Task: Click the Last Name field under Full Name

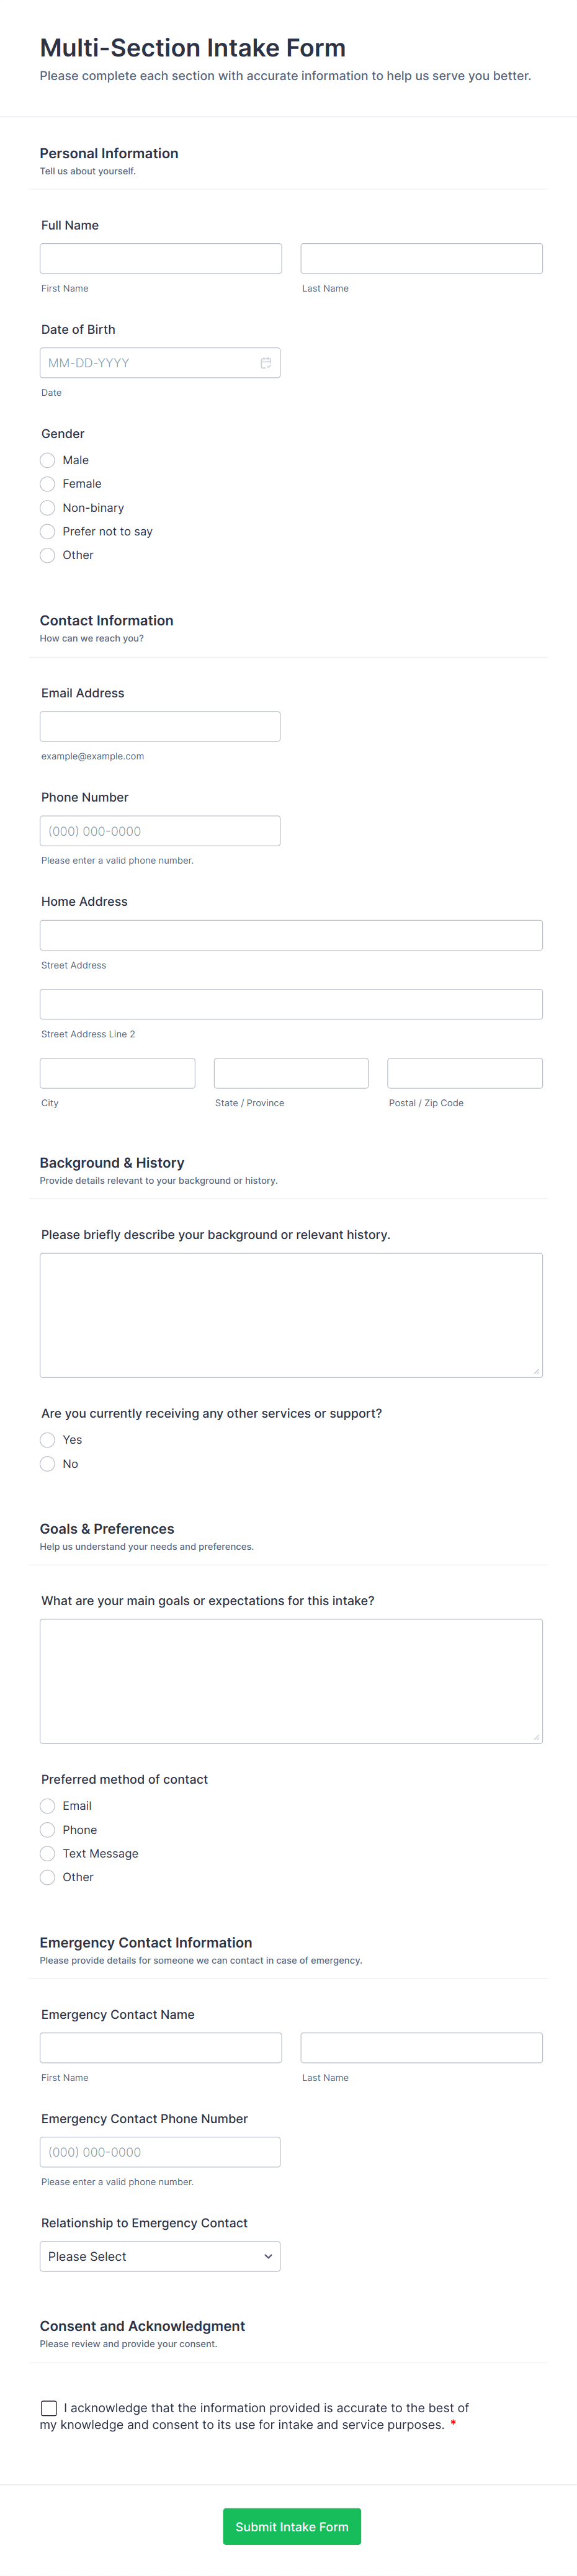Action: tap(421, 259)
